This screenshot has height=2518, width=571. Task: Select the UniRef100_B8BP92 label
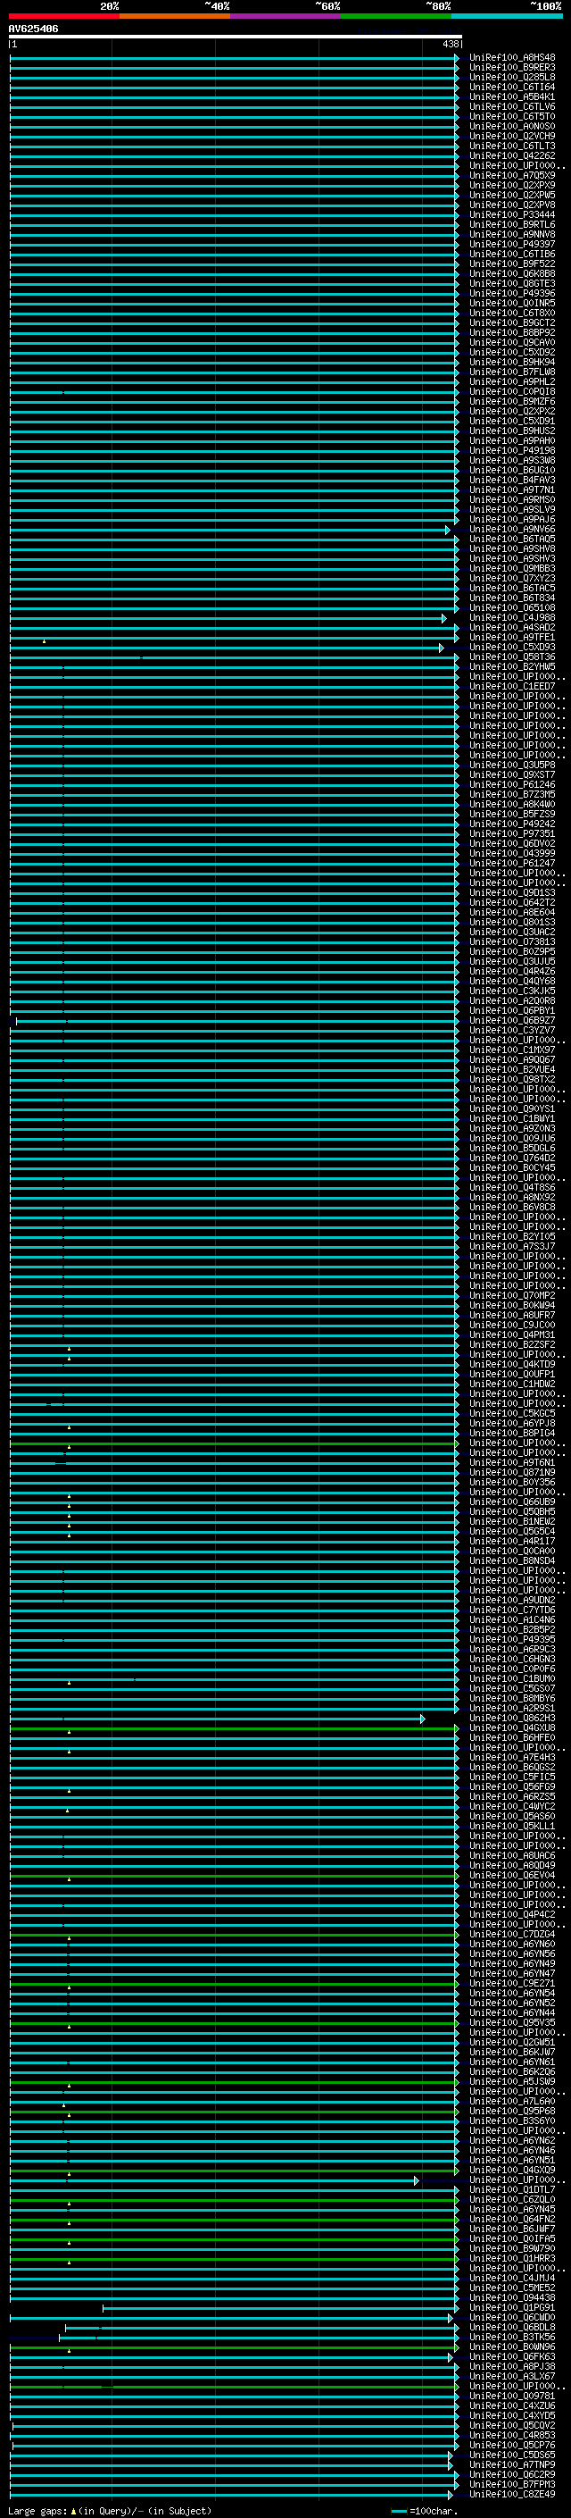tap(512, 333)
